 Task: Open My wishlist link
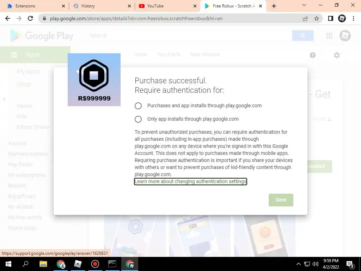[20, 207]
